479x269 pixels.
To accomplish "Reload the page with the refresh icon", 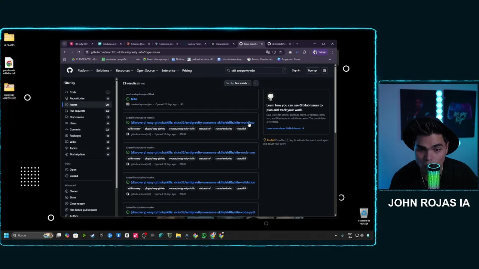I will click(79, 52).
